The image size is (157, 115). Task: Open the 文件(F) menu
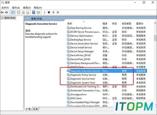tap(5, 8)
